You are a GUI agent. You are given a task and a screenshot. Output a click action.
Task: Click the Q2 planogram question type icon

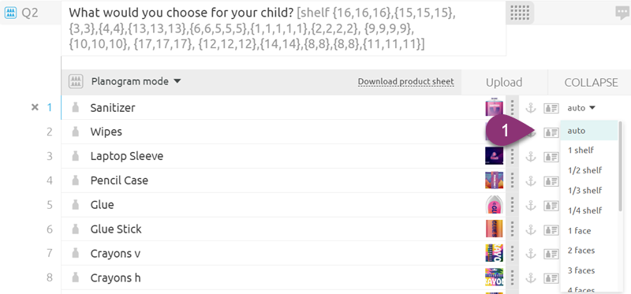tap(10, 13)
